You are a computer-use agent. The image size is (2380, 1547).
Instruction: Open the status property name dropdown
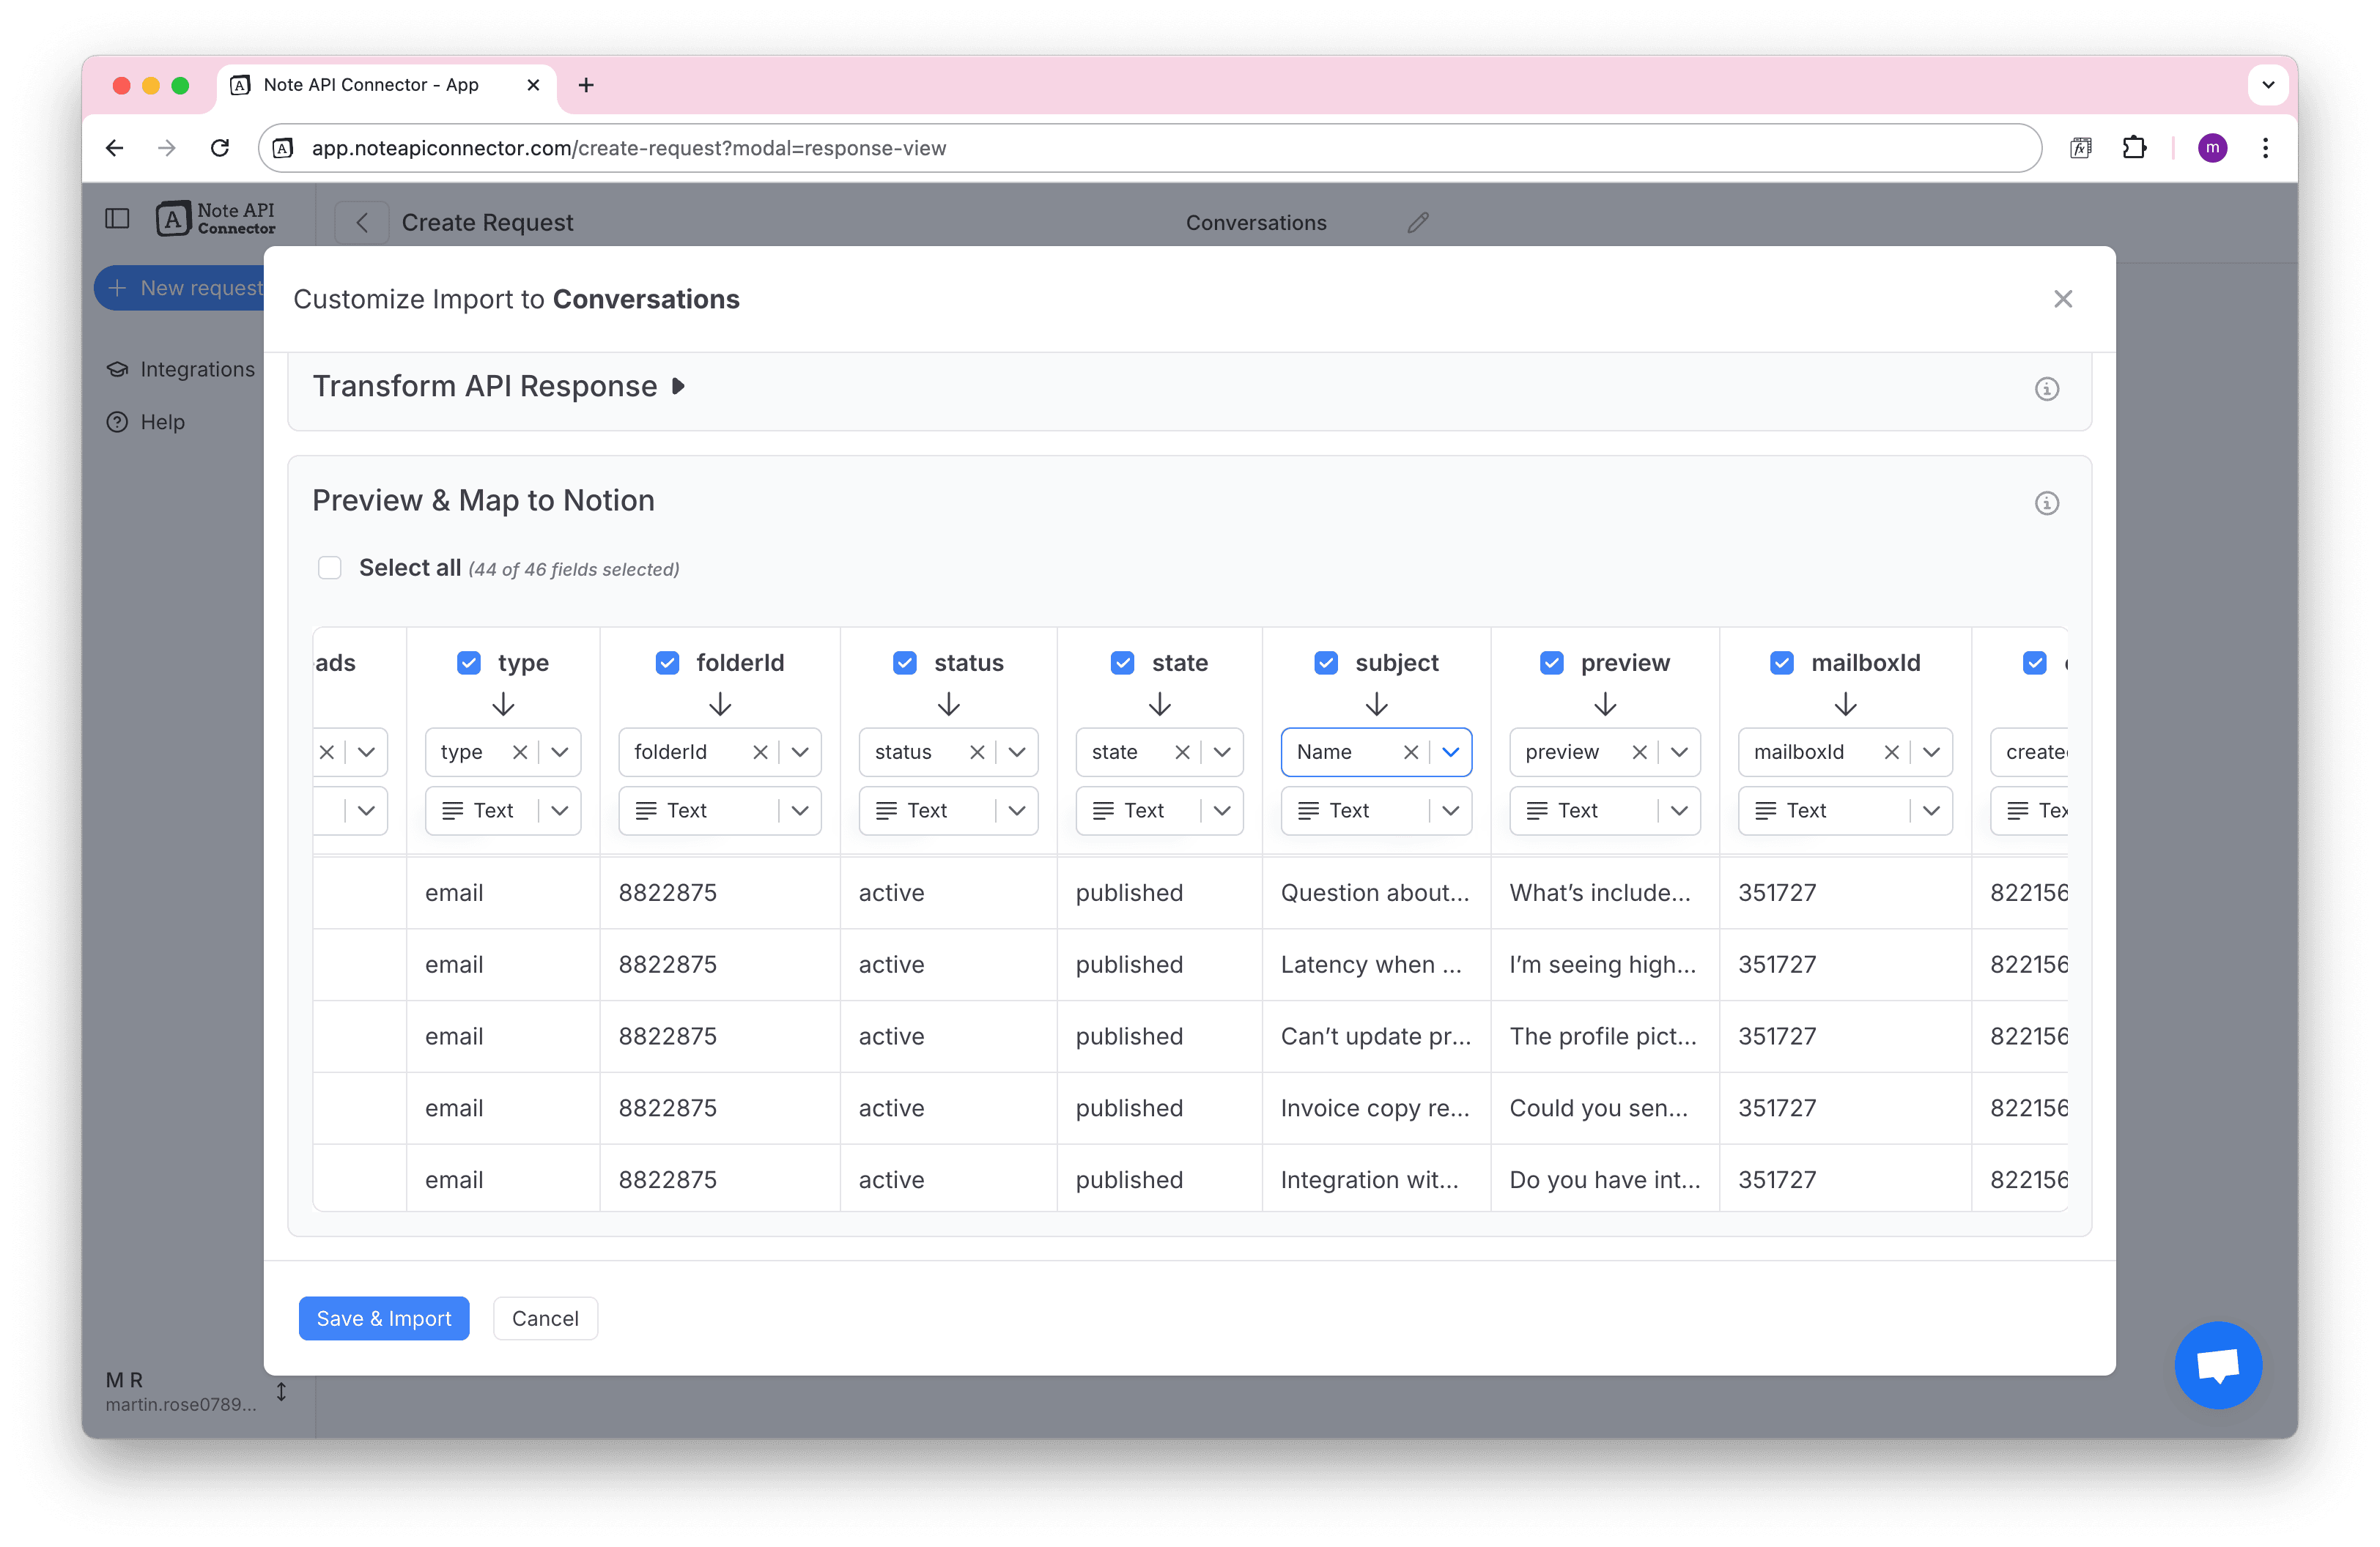coord(1016,752)
